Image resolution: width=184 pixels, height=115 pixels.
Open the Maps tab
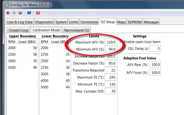point(121,22)
